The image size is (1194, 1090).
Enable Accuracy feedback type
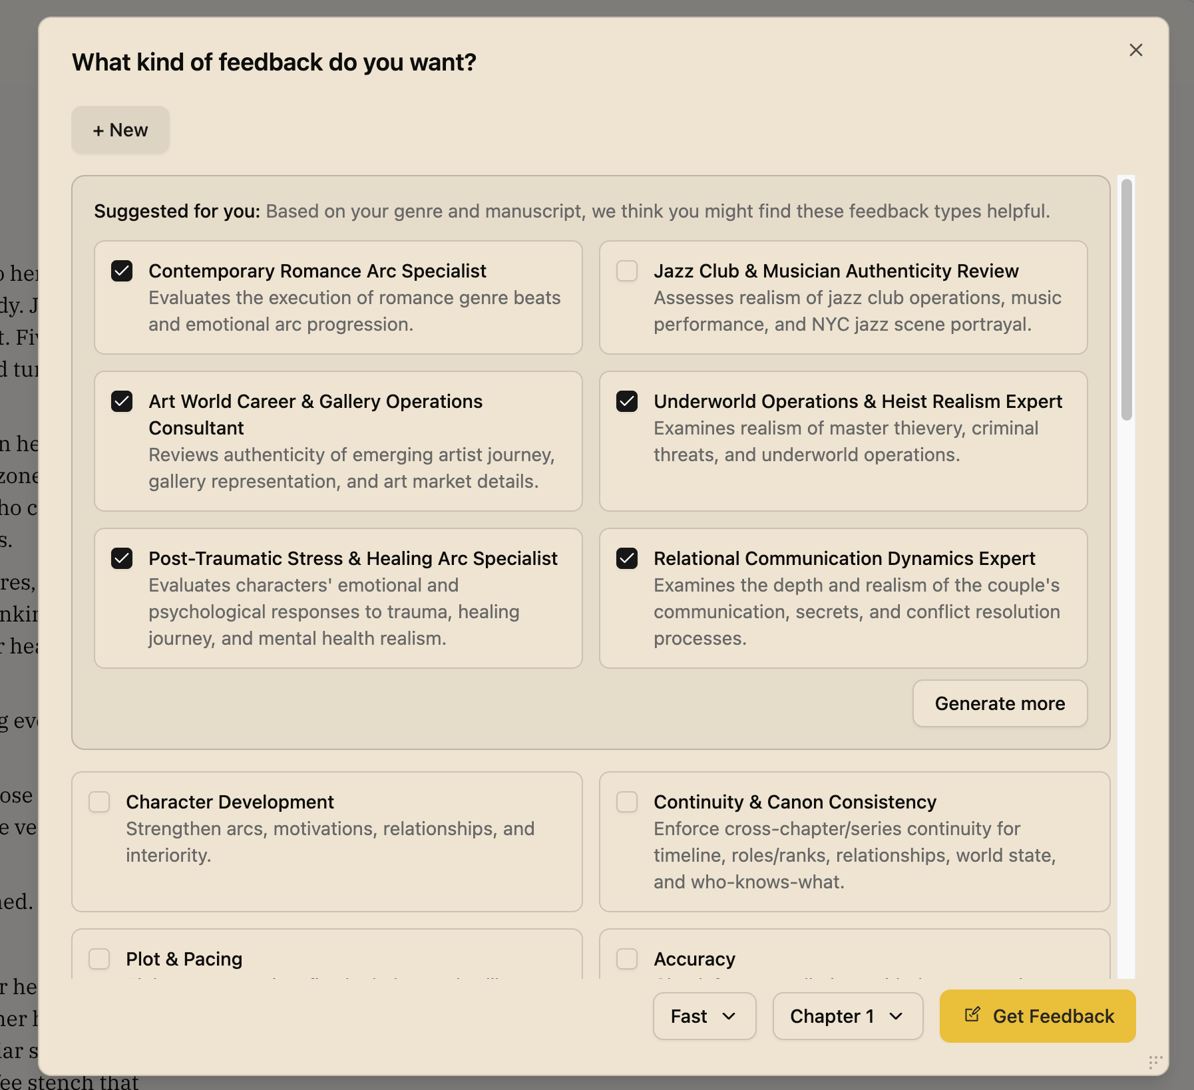coord(626,959)
